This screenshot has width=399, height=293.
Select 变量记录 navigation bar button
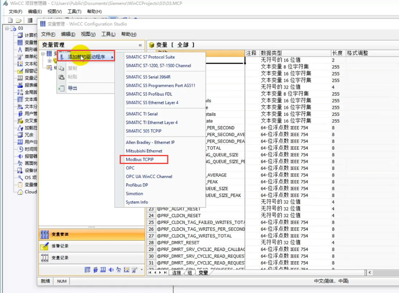click(x=92, y=258)
